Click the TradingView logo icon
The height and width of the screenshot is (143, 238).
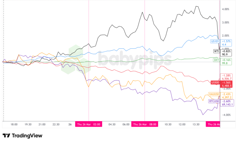click(x=6, y=136)
